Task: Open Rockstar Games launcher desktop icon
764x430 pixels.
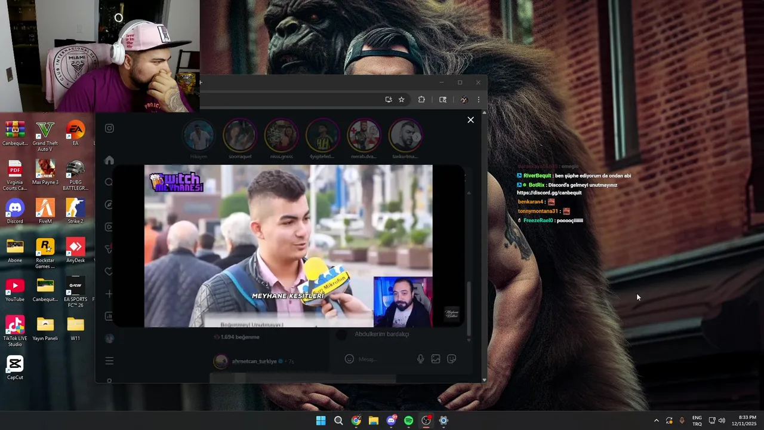Action: tap(45, 253)
